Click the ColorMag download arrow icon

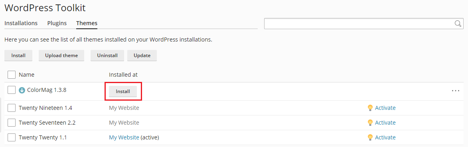(x=22, y=90)
